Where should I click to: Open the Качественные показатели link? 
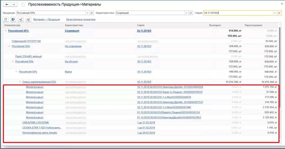pos(81,19)
